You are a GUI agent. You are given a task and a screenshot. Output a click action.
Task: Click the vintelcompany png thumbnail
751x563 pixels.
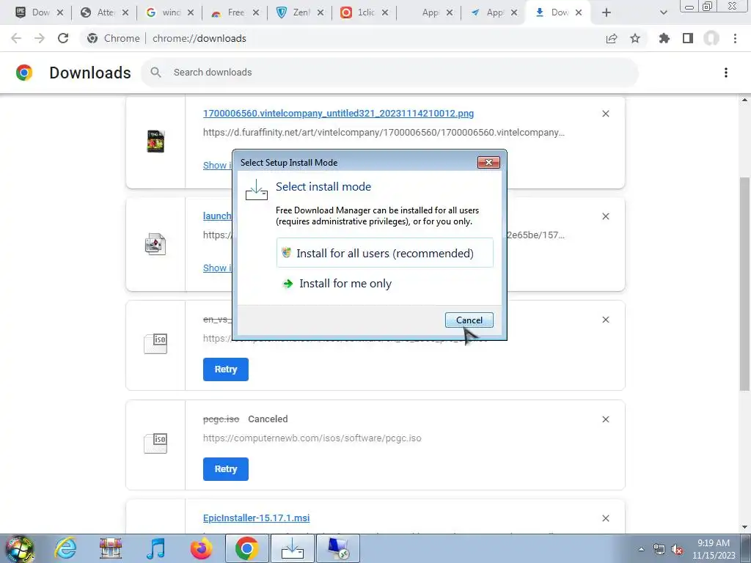[x=155, y=141]
